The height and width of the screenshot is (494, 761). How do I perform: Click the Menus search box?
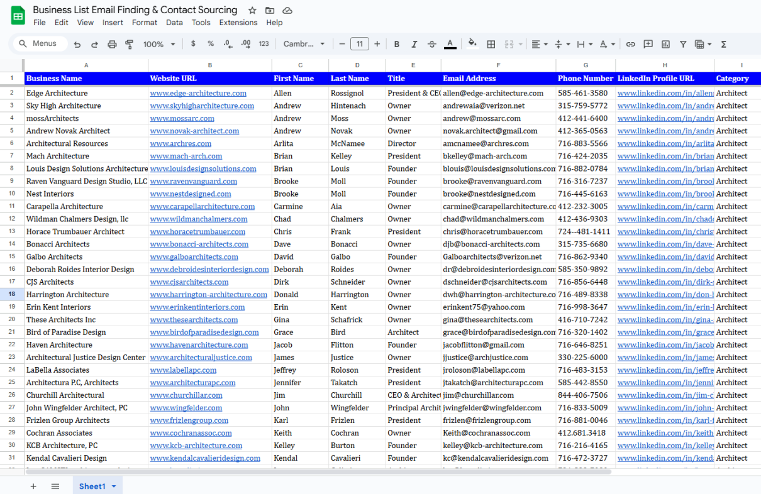click(39, 44)
